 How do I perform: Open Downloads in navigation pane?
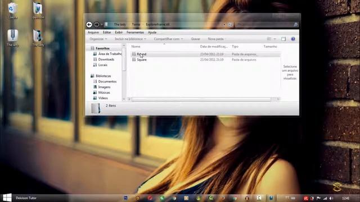coord(106,59)
